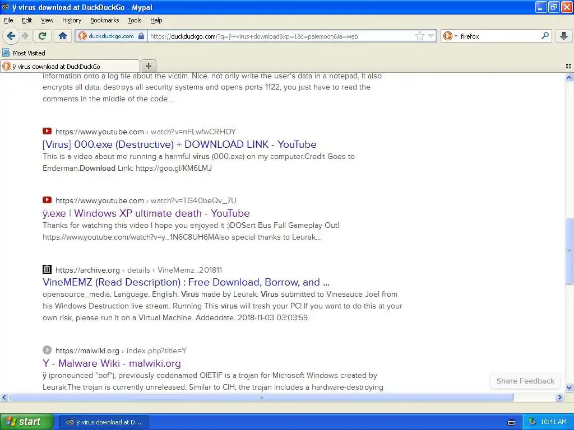Screen dimensions: 574x430
Task: Select the ÿ virus download at DuckDuckGo tab
Action: [70, 66]
